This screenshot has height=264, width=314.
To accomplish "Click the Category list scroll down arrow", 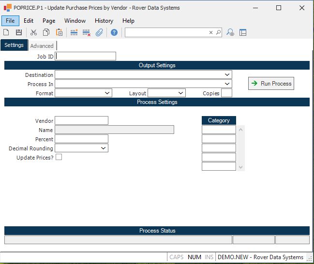I will coord(241,167).
